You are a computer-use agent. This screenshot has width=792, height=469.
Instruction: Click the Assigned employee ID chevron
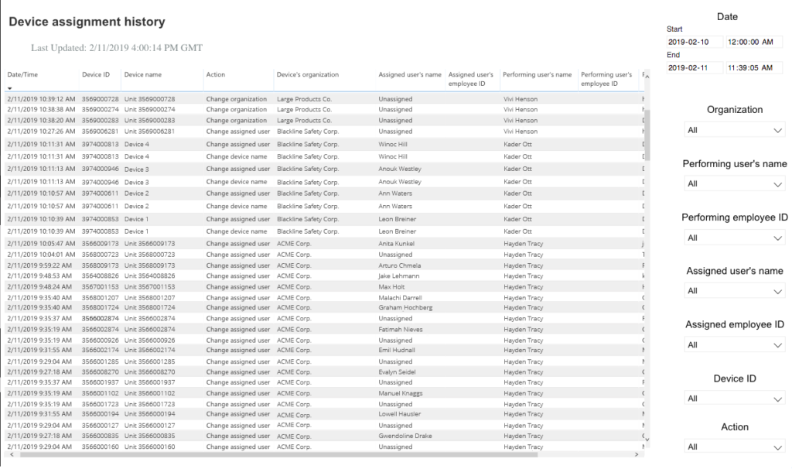click(779, 344)
